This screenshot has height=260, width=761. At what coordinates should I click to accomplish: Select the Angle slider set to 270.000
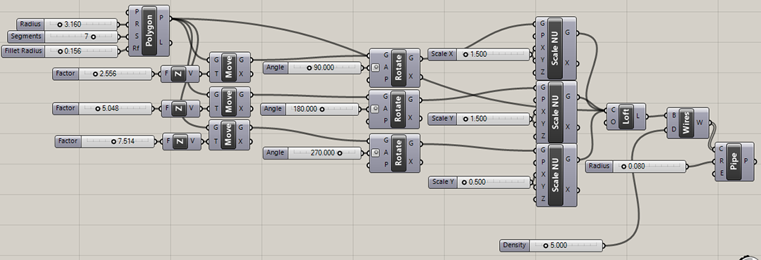click(313, 153)
